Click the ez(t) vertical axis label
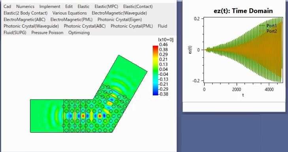288x152 pixels. pos(190,50)
